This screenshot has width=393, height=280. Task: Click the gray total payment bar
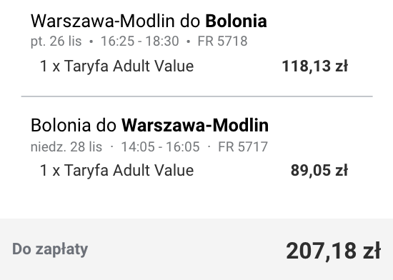click(196, 249)
